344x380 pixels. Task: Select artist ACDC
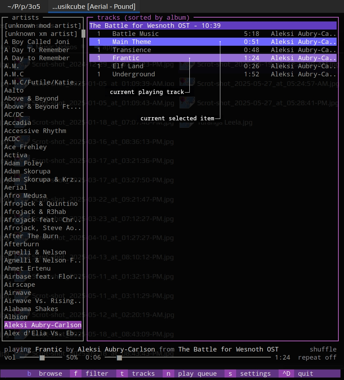point(12,139)
